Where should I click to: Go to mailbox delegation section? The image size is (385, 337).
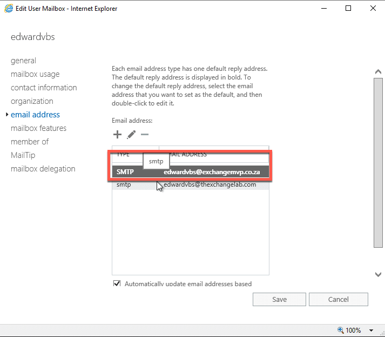[43, 169]
